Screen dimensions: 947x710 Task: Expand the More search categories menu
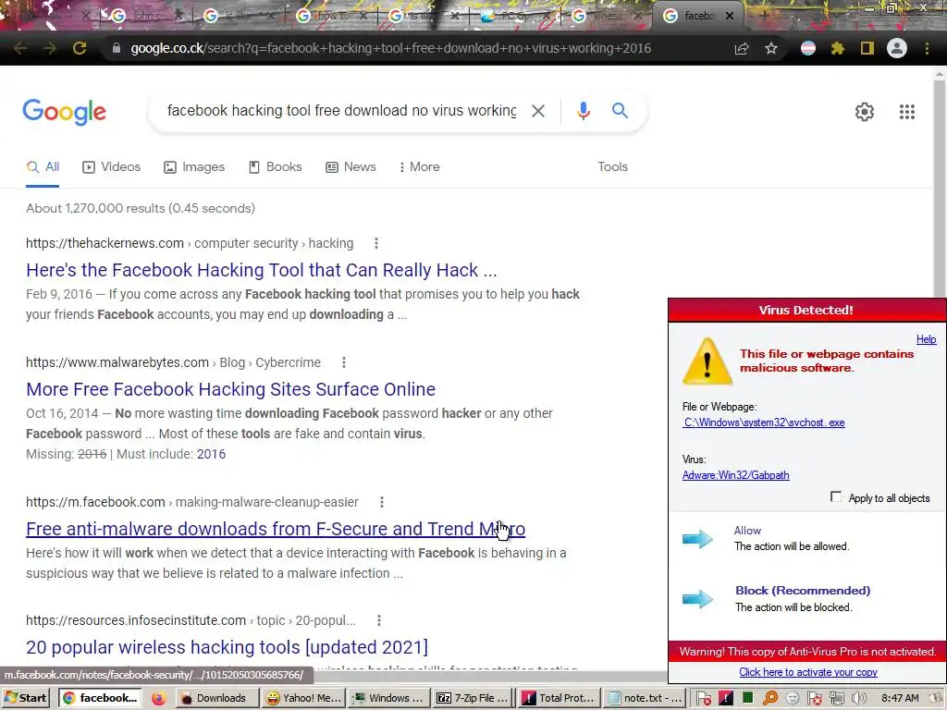click(419, 166)
